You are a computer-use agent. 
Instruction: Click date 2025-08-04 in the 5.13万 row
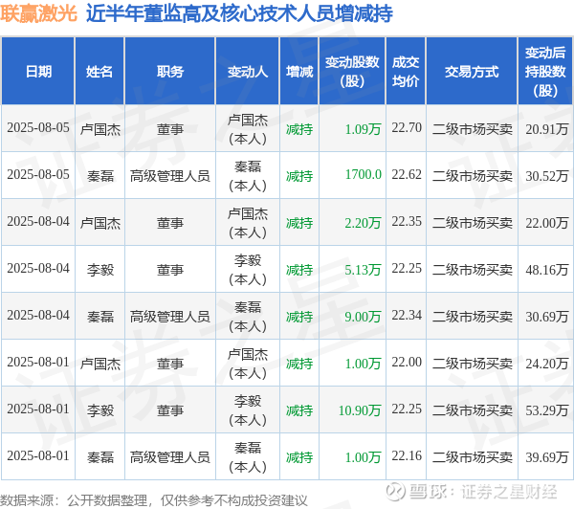tap(38, 269)
